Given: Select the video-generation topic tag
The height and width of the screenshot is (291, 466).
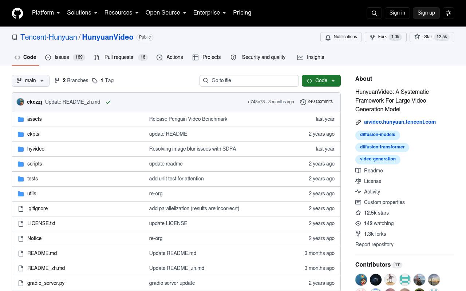Looking at the screenshot, I should pos(378,159).
